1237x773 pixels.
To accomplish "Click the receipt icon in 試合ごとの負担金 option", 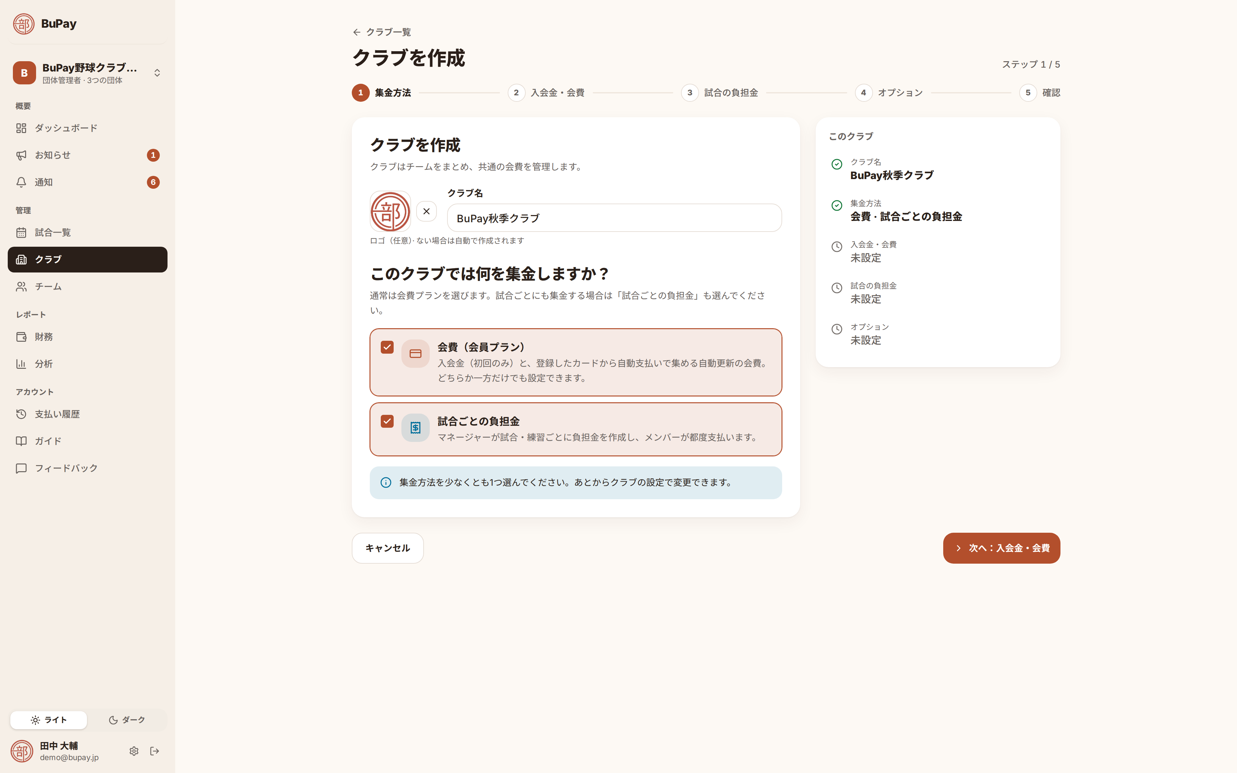I will 416,428.
